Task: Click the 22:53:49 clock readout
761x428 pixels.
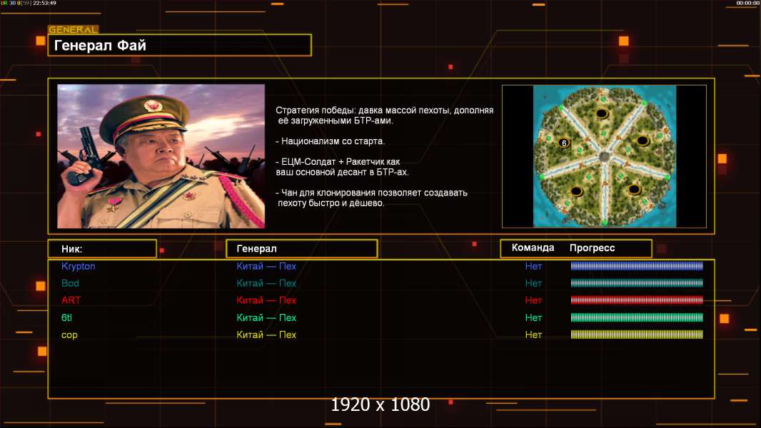Action: 45,3
